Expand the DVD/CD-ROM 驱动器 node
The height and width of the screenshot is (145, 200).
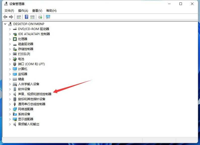click(10, 29)
